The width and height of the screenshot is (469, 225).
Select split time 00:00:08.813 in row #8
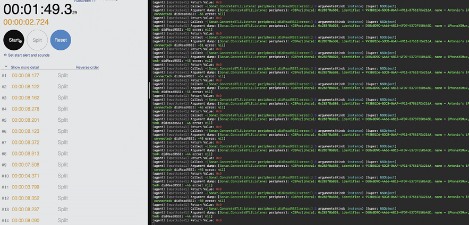click(25, 154)
